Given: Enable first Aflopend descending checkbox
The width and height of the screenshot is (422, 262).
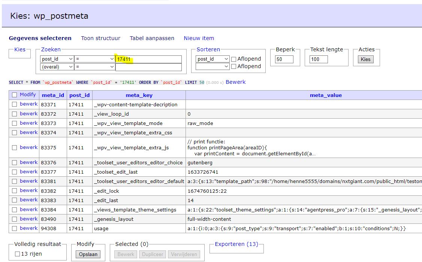Looking at the screenshot, I should point(233,59).
